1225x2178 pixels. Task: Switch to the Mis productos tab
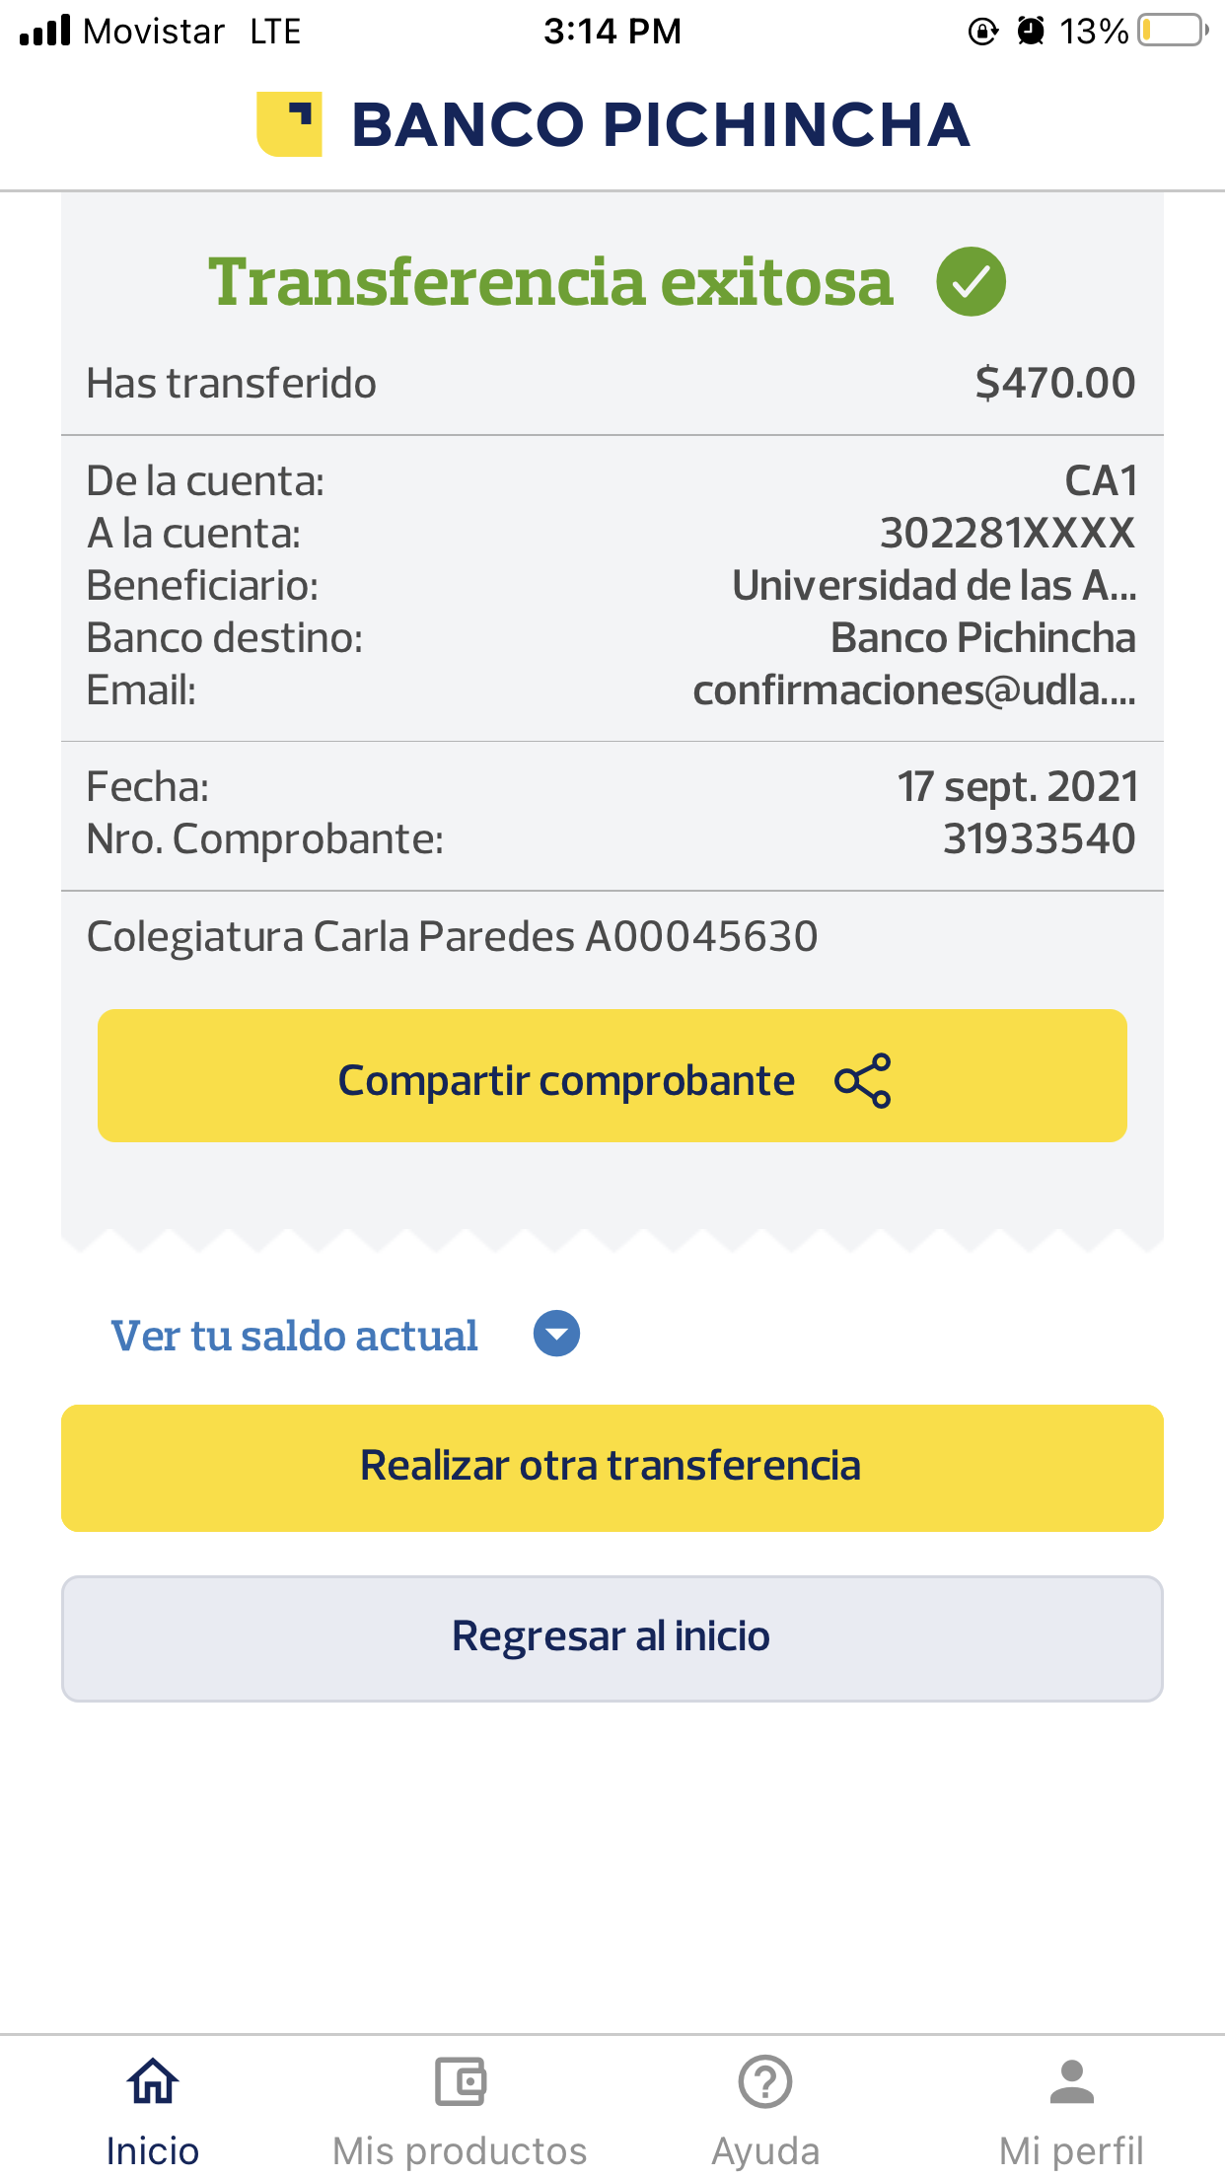(460, 2150)
